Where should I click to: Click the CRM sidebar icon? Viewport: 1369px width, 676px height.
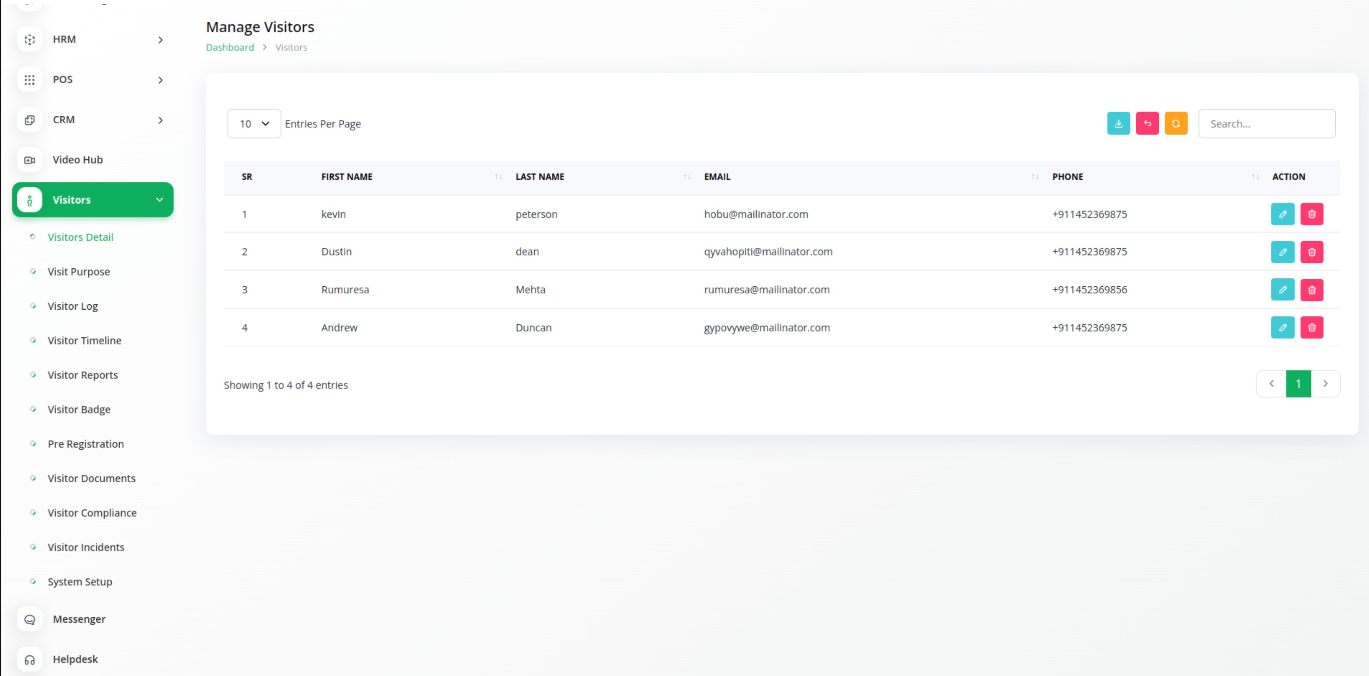click(x=30, y=120)
